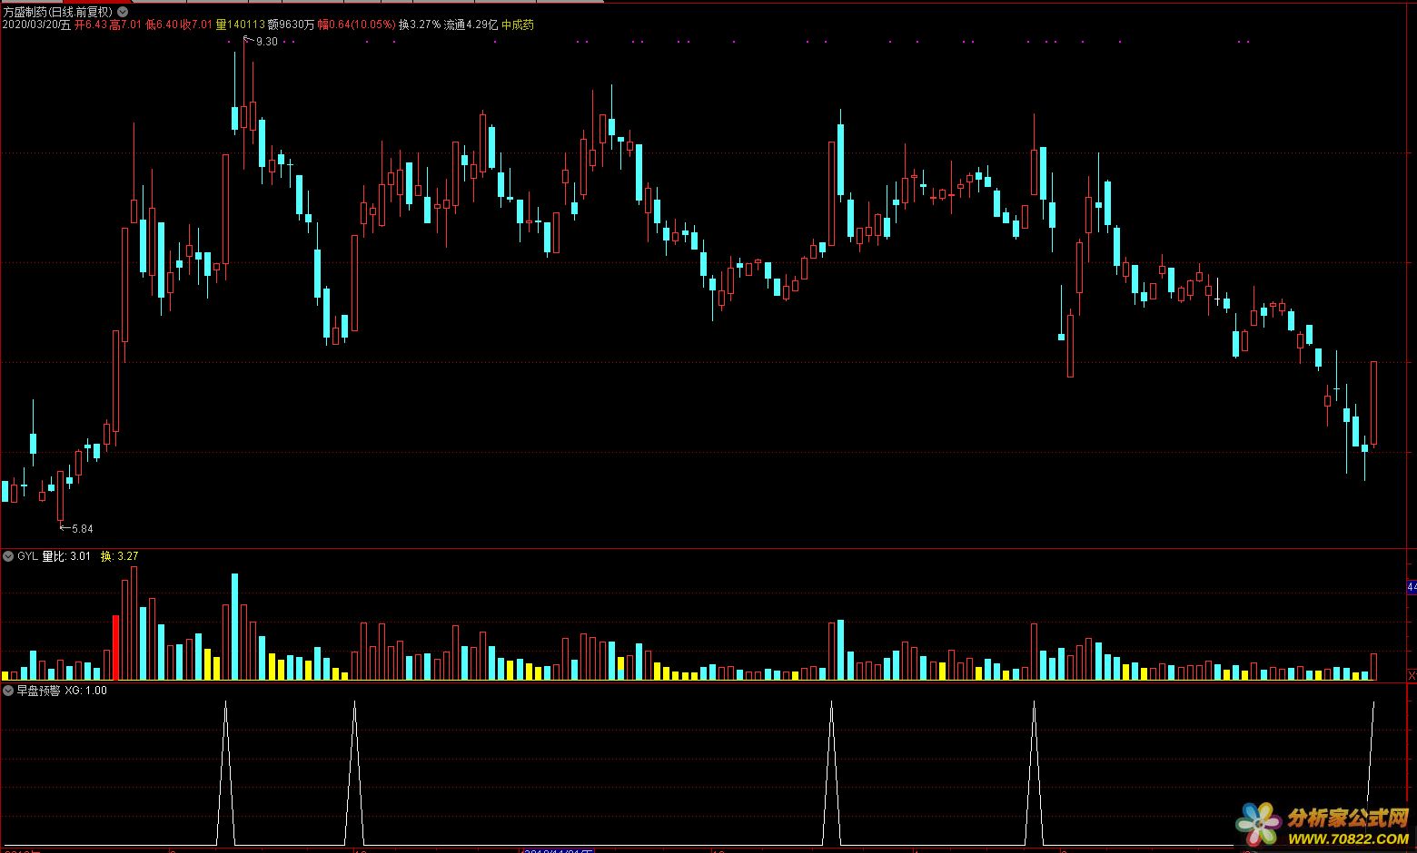The width and height of the screenshot is (1417, 853).
Task: Click the 中成药 sector label
Action: coord(518,25)
